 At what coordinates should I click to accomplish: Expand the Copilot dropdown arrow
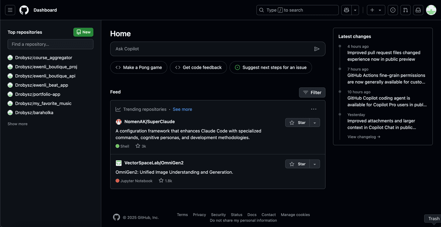(x=355, y=10)
